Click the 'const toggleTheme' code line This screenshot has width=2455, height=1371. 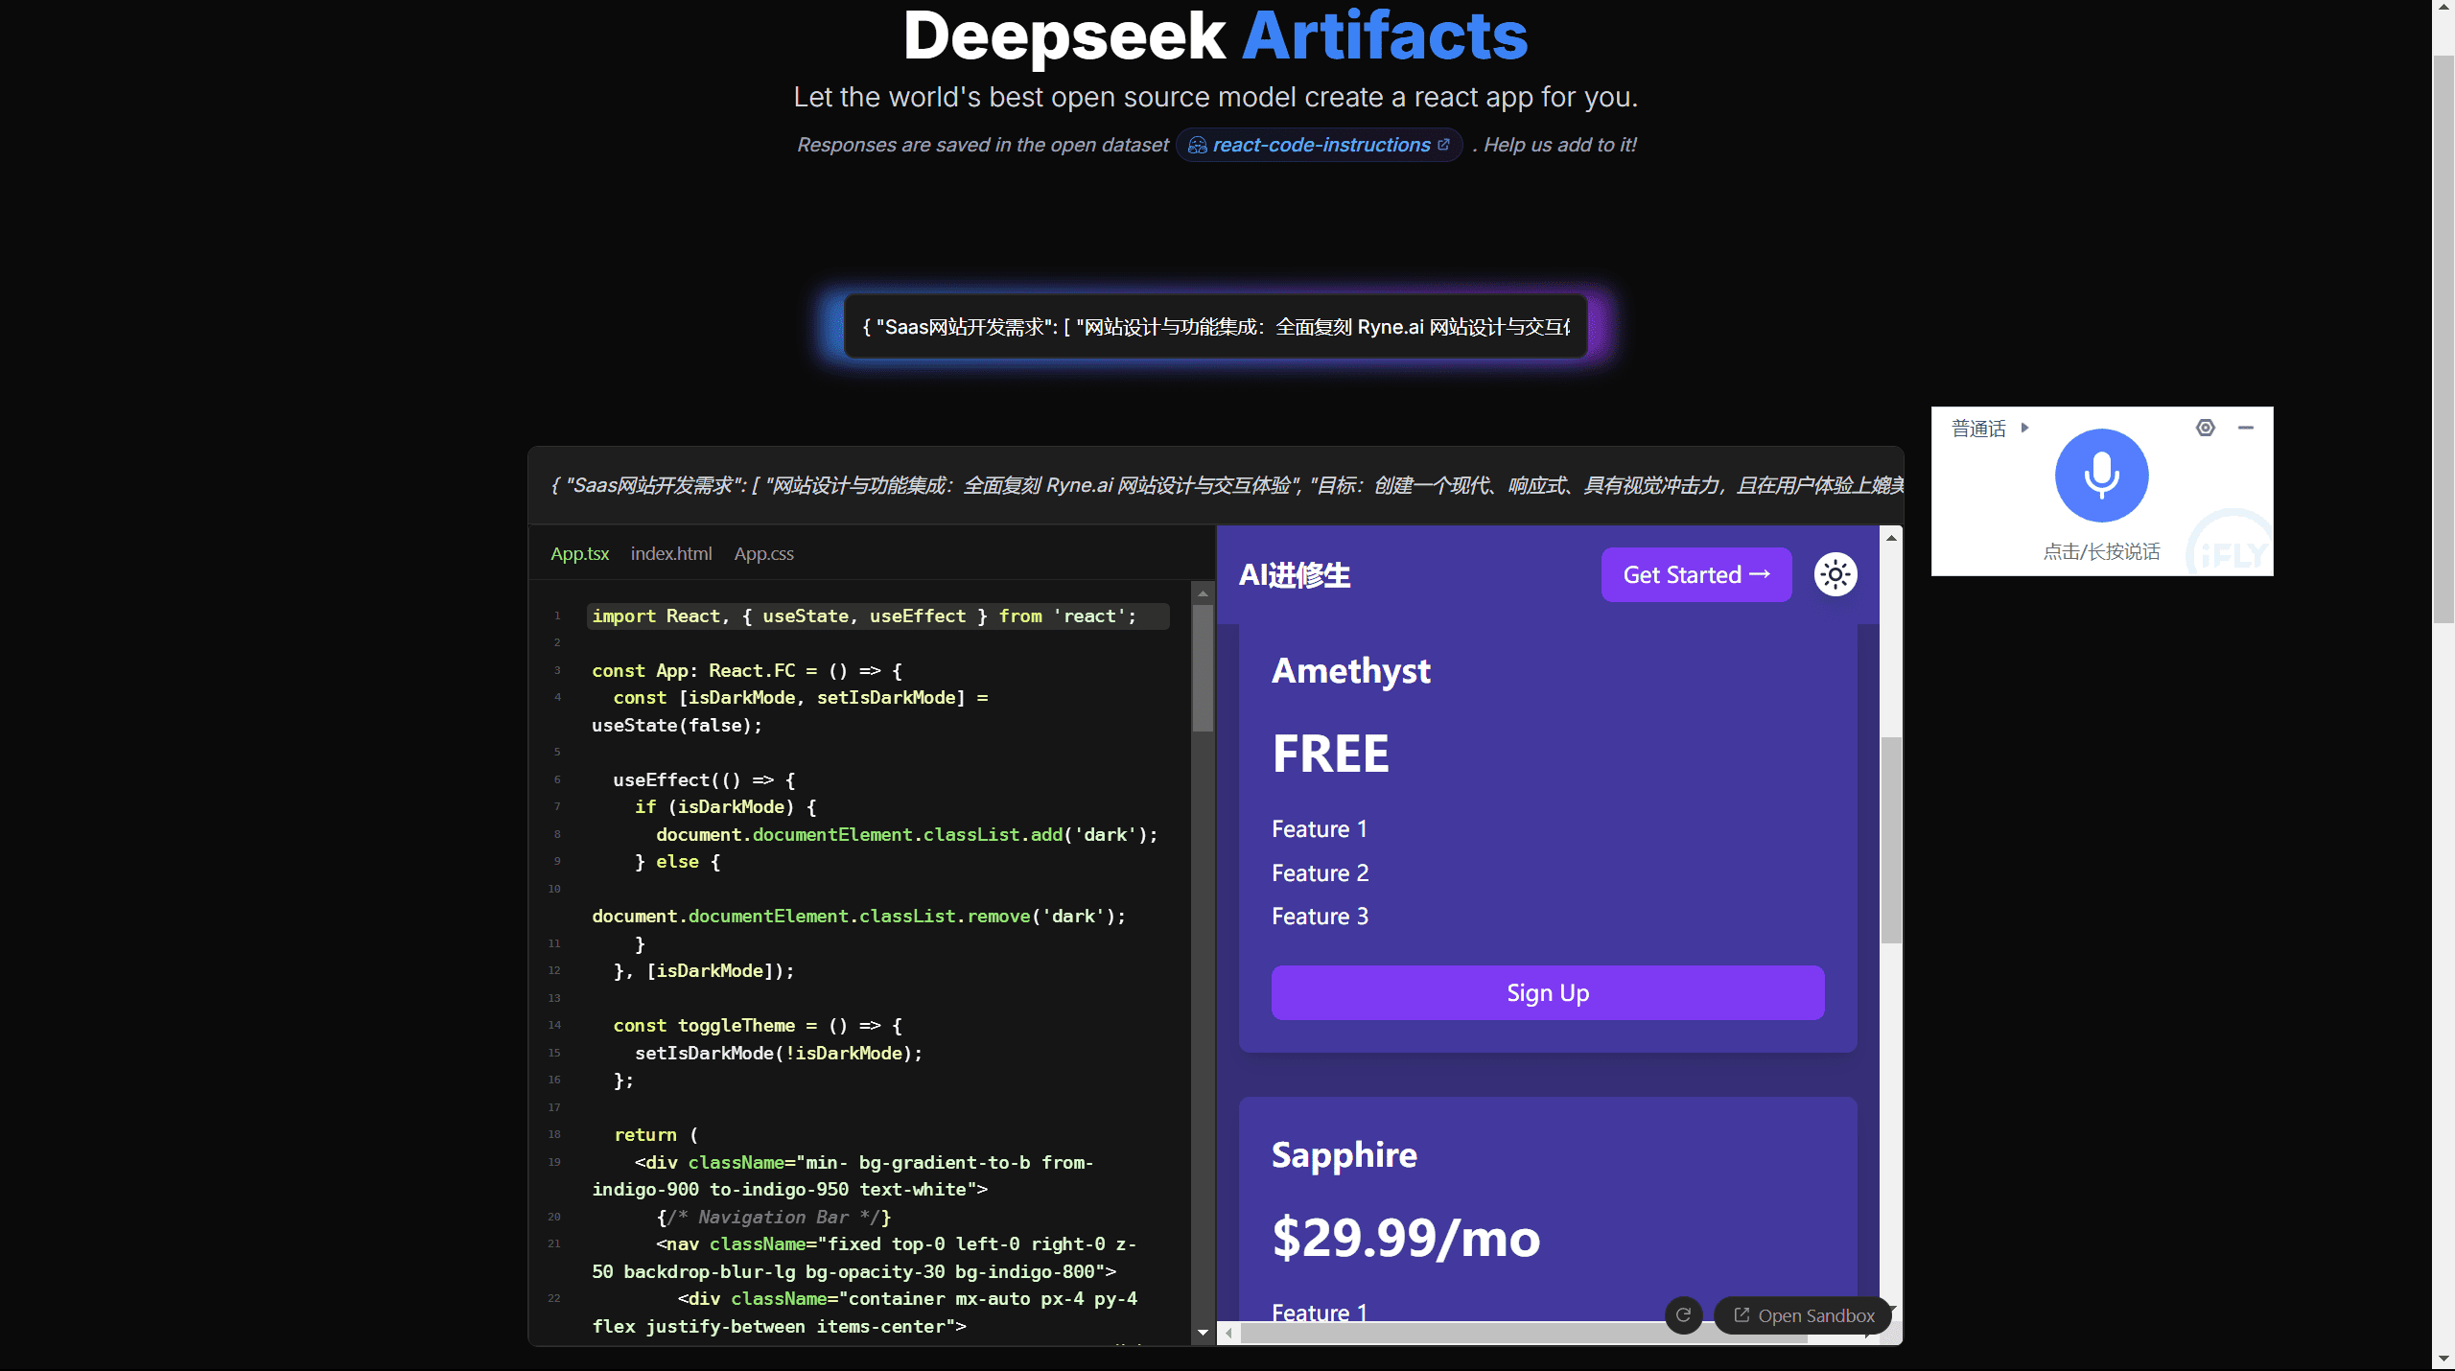pyautogui.click(x=758, y=1026)
